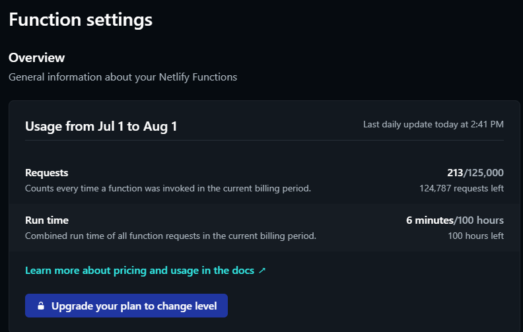Screen dimensions: 523x332
Task: Click the divider line under the usage title
Action: pos(264,140)
